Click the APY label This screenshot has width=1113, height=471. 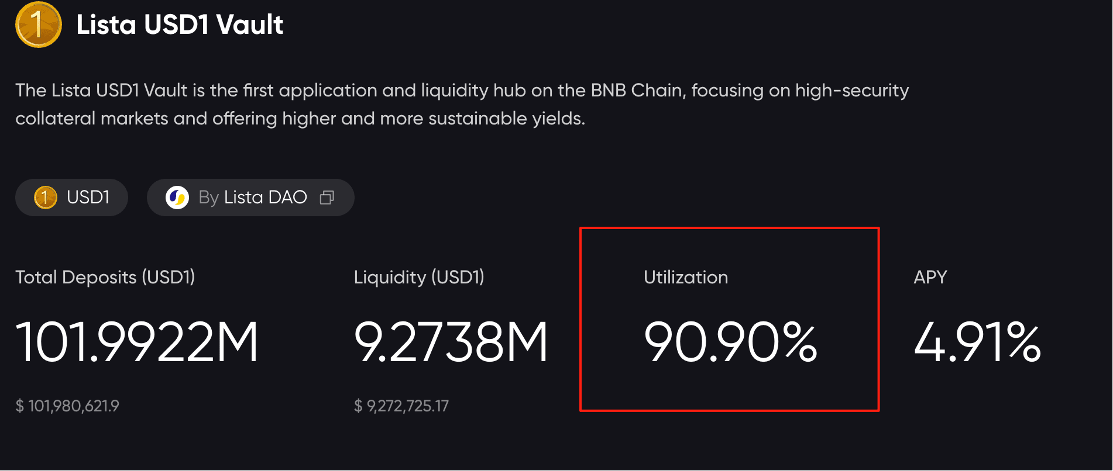(x=930, y=277)
